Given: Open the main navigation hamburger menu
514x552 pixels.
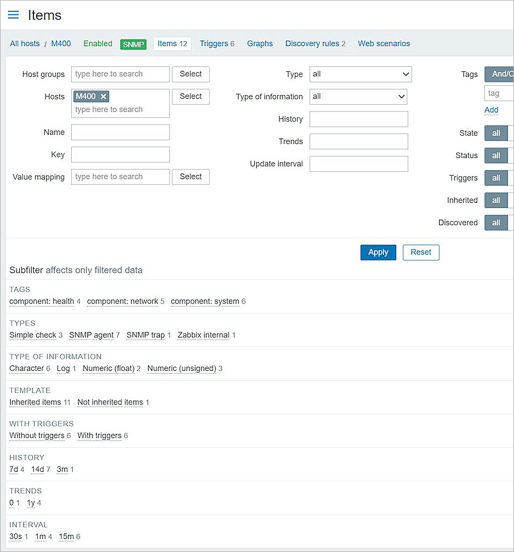Looking at the screenshot, I should pyautogui.click(x=13, y=15).
